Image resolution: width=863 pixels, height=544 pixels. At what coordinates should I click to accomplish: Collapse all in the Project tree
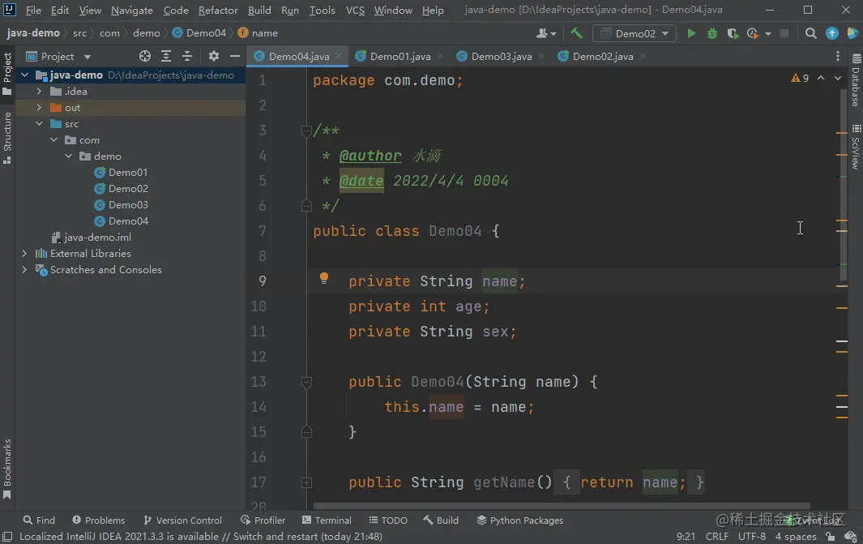[x=187, y=56]
